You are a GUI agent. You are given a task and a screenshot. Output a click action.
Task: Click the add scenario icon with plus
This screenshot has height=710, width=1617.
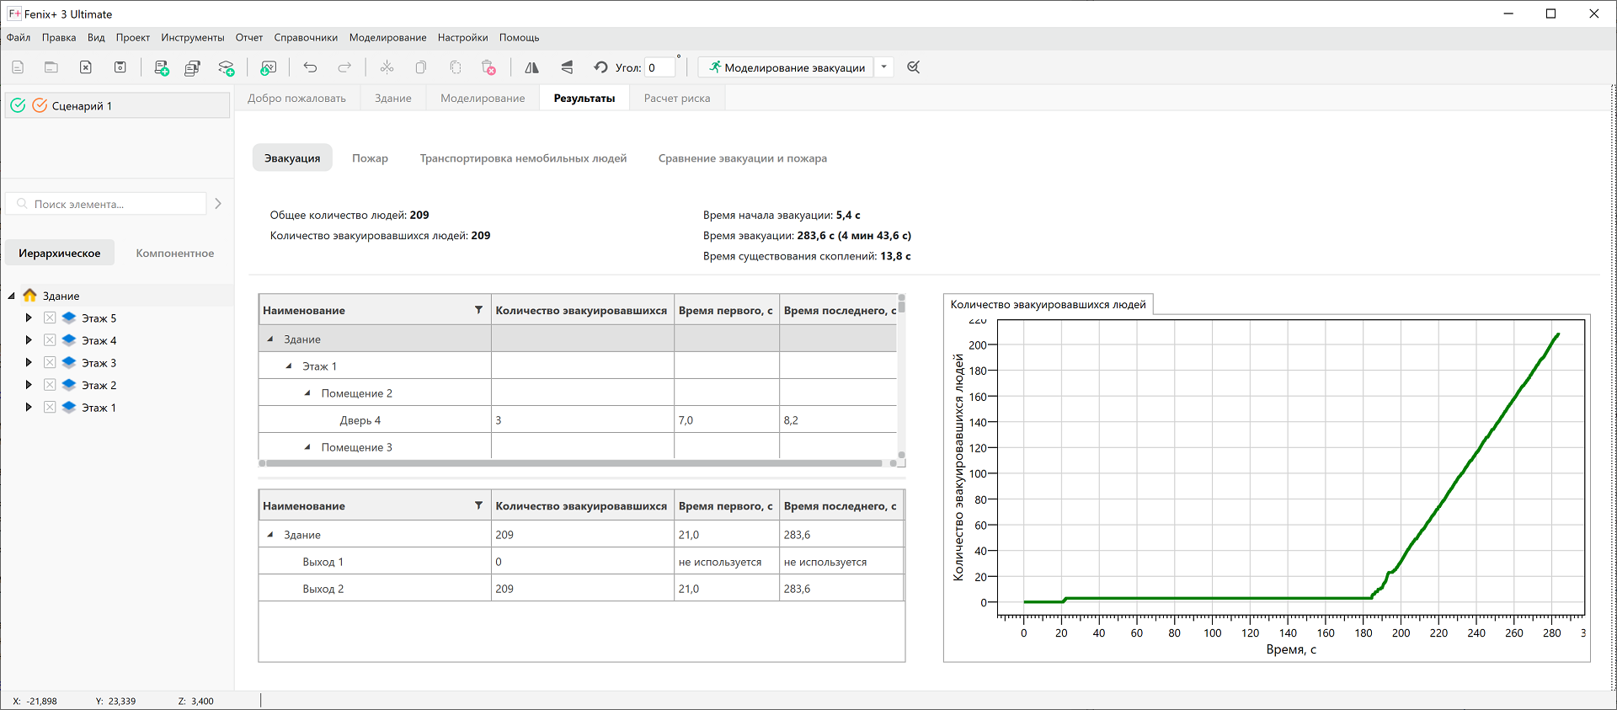(162, 67)
